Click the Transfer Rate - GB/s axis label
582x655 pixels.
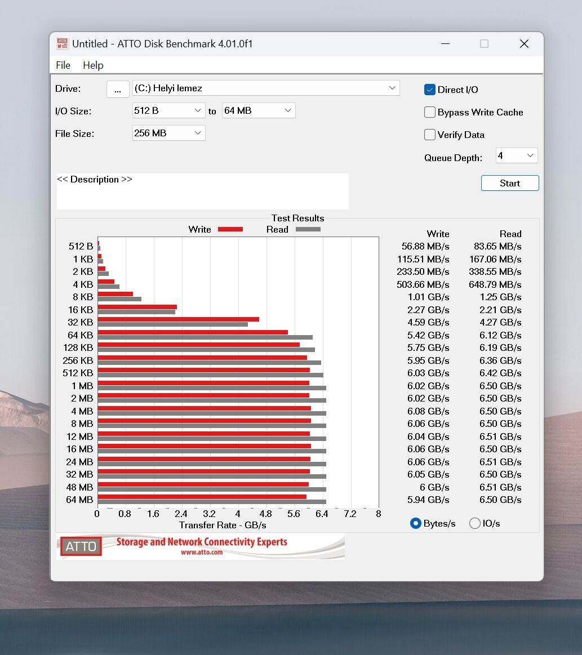(223, 525)
